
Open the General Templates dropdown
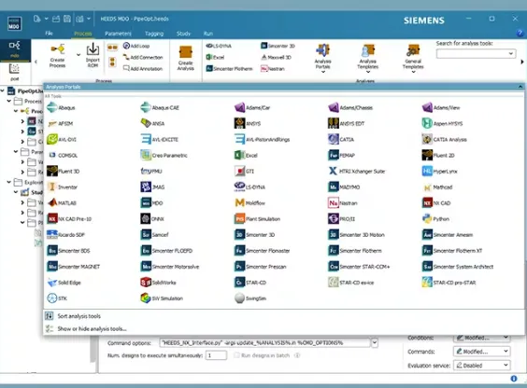413,59
